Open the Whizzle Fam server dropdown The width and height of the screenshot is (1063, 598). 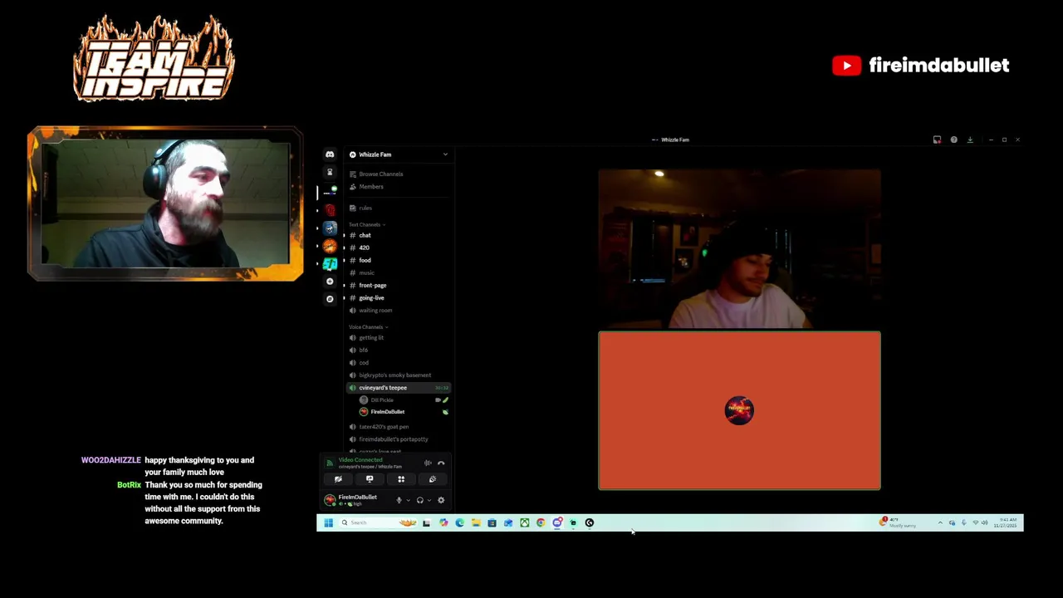[399, 154]
